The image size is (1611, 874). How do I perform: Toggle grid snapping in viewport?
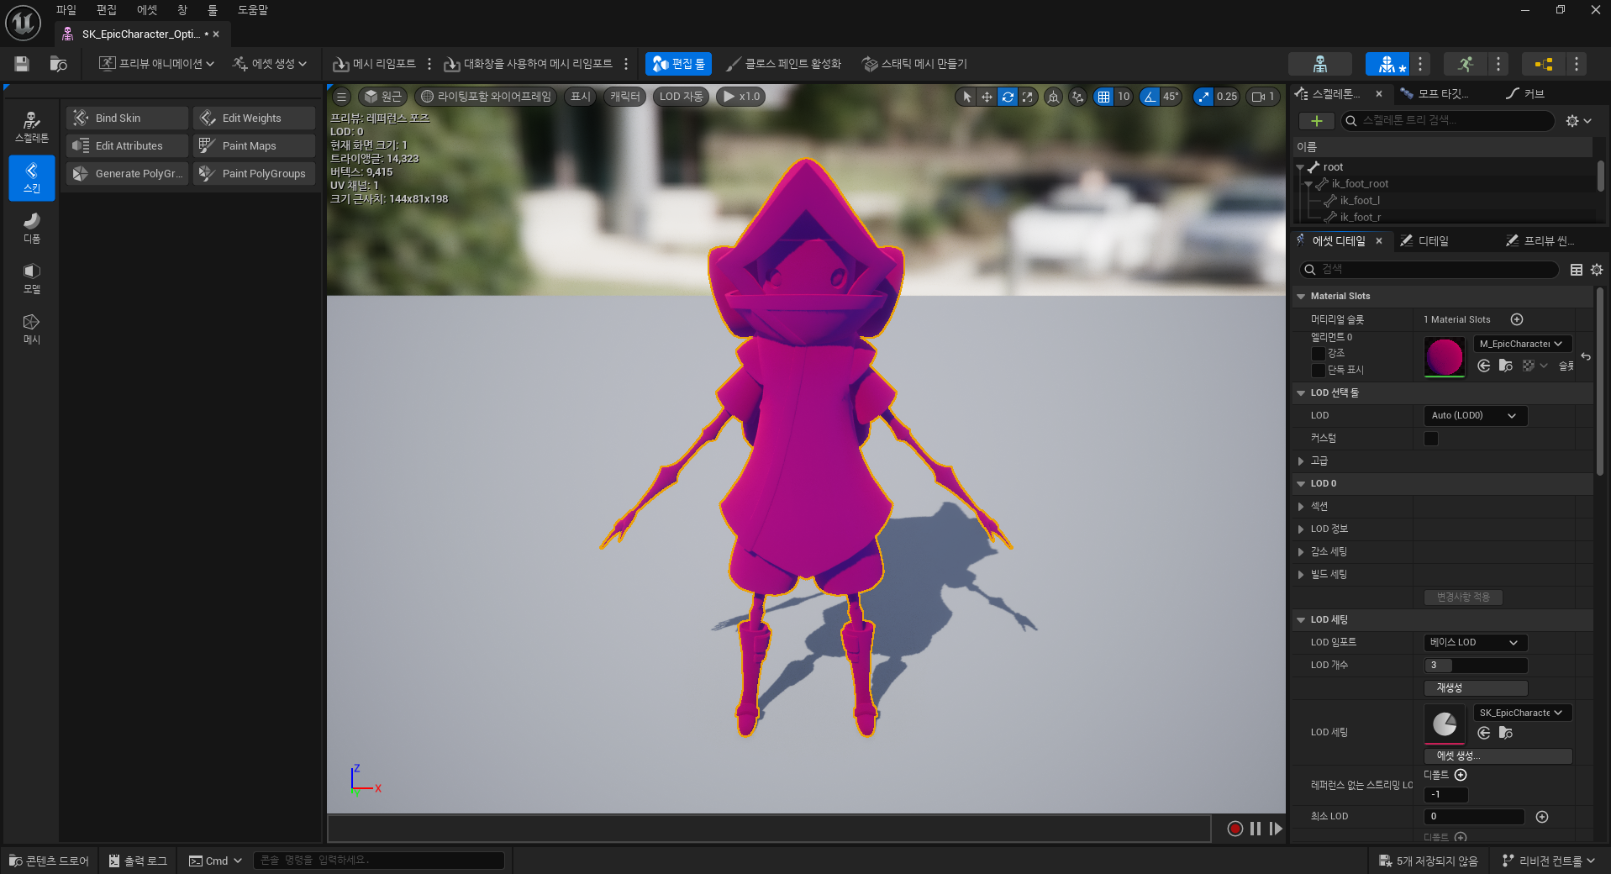[x=1103, y=97]
